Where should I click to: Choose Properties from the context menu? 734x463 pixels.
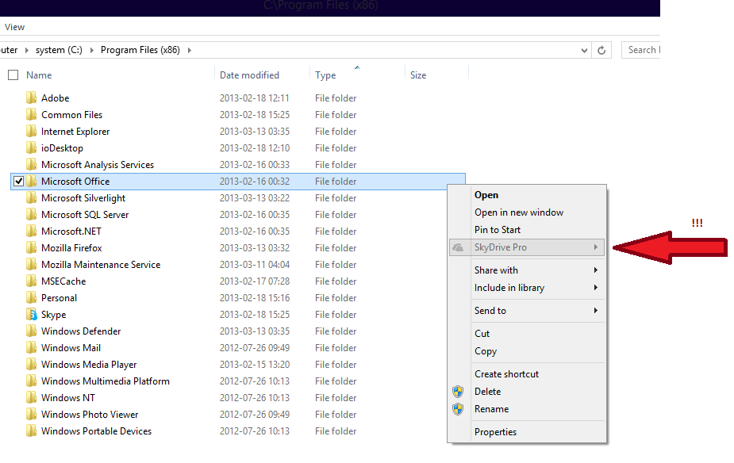495,432
